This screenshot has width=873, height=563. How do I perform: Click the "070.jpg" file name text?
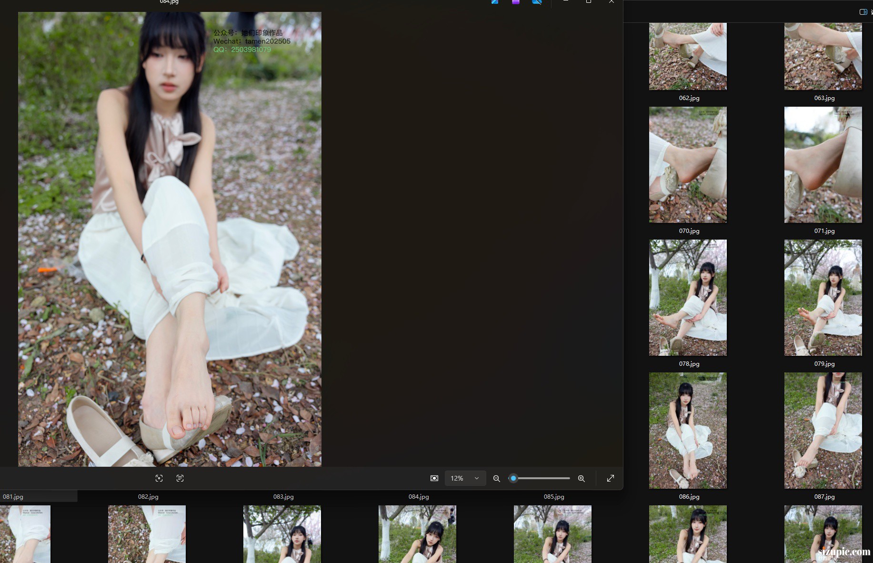click(689, 231)
